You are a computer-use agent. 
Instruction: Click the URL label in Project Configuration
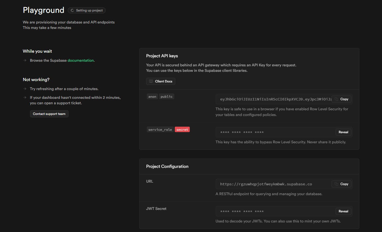[x=150, y=181]
